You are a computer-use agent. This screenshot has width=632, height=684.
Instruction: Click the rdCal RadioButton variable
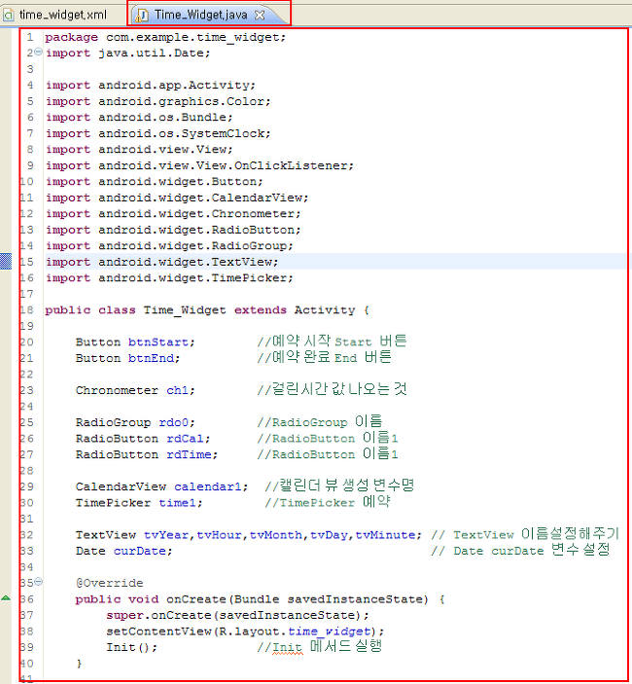185,439
